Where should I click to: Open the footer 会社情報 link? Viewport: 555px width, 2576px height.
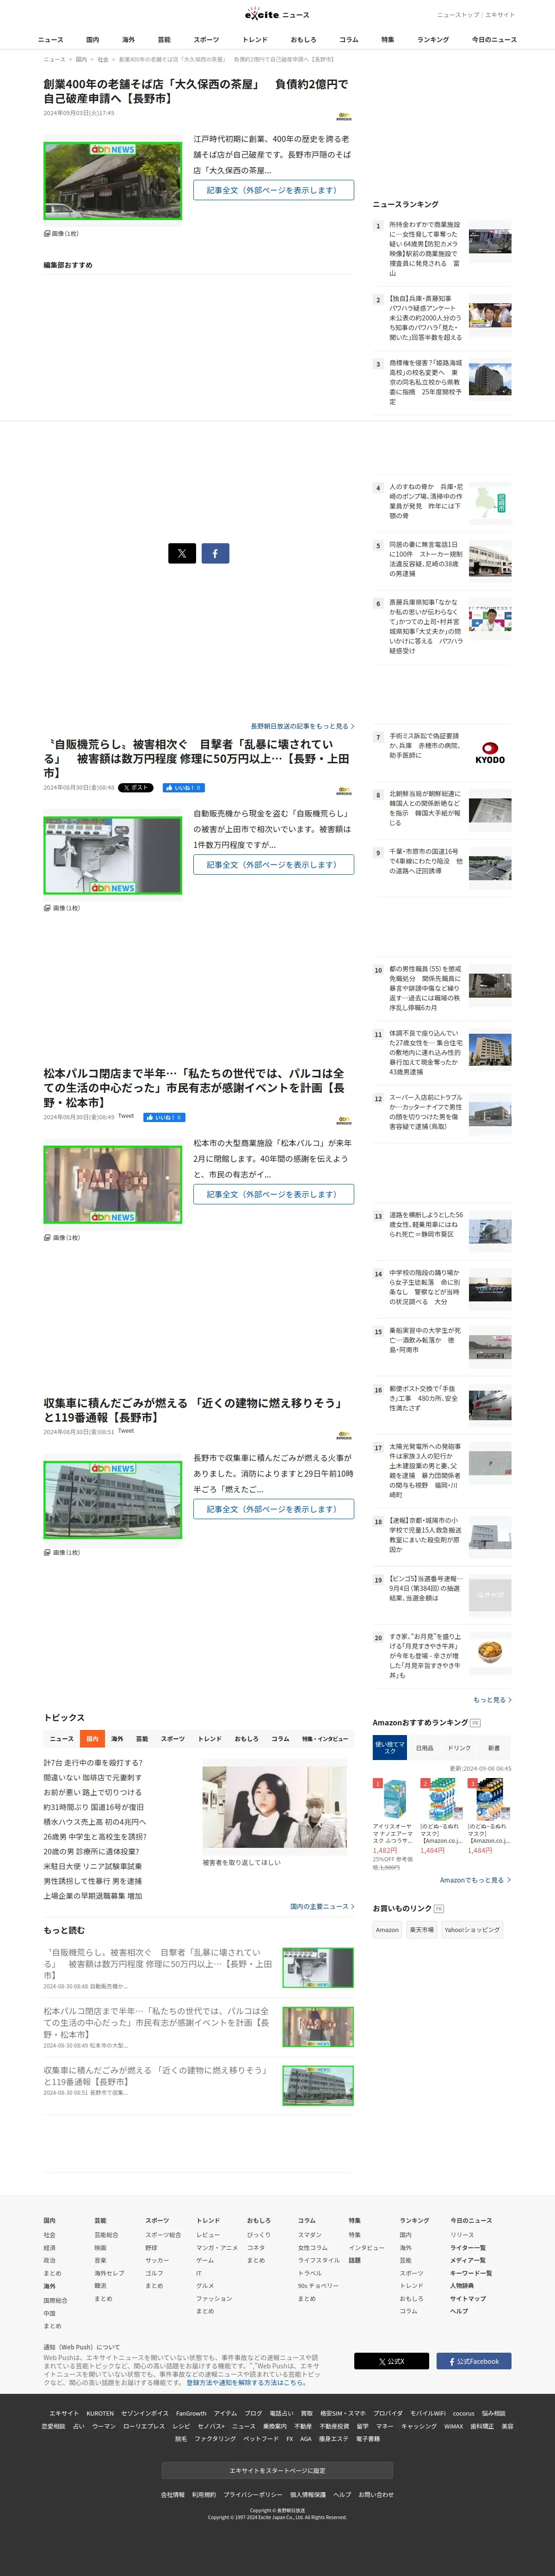[173, 2494]
